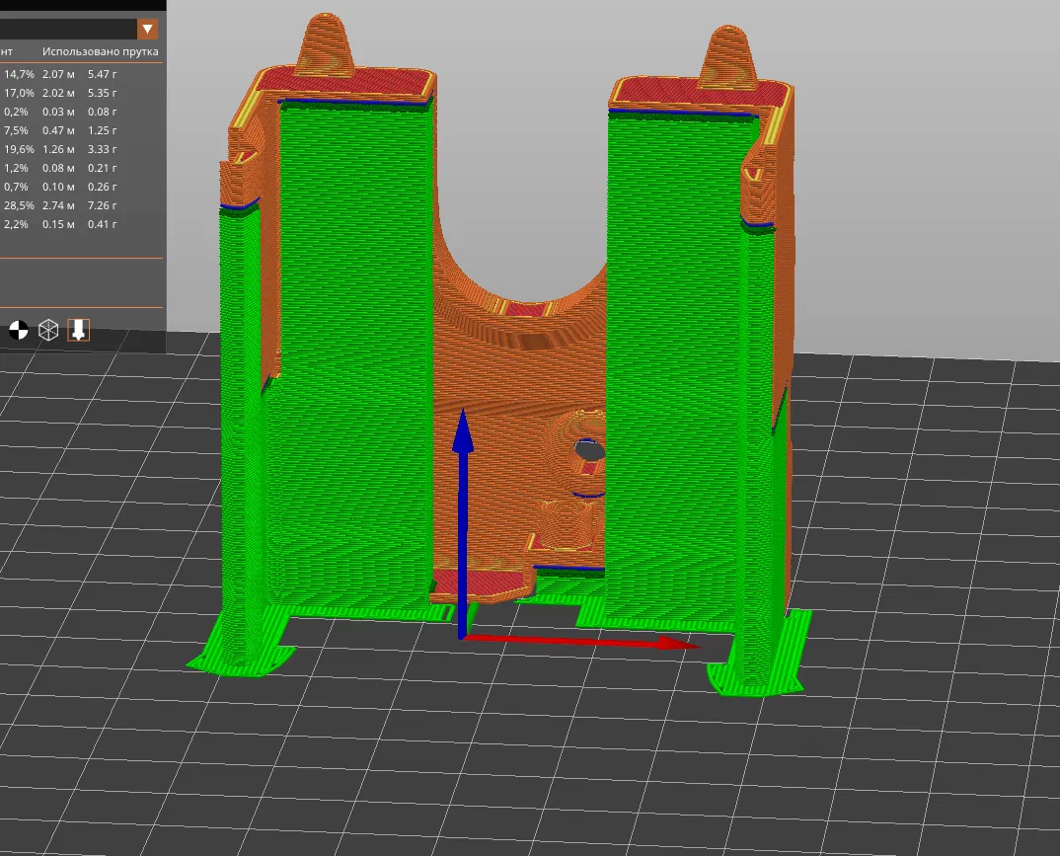Select the 17,0% percentage value
This screenshot has height=856, width=1060.
19,94
